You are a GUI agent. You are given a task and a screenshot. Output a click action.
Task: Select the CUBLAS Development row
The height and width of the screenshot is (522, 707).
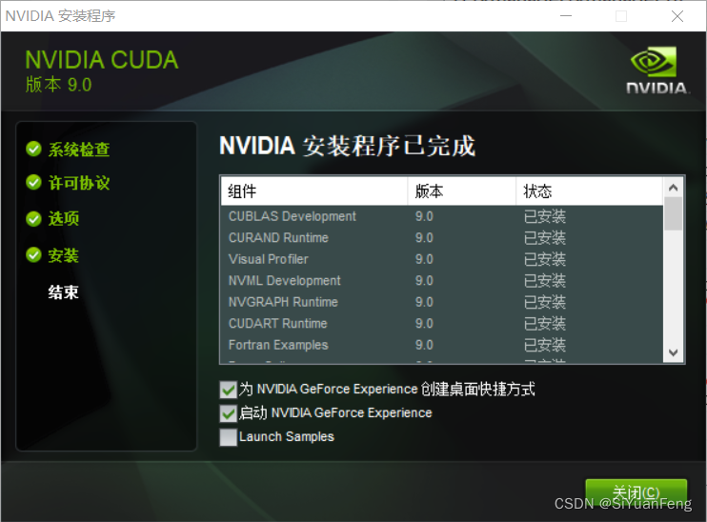[x=442, y=216]
